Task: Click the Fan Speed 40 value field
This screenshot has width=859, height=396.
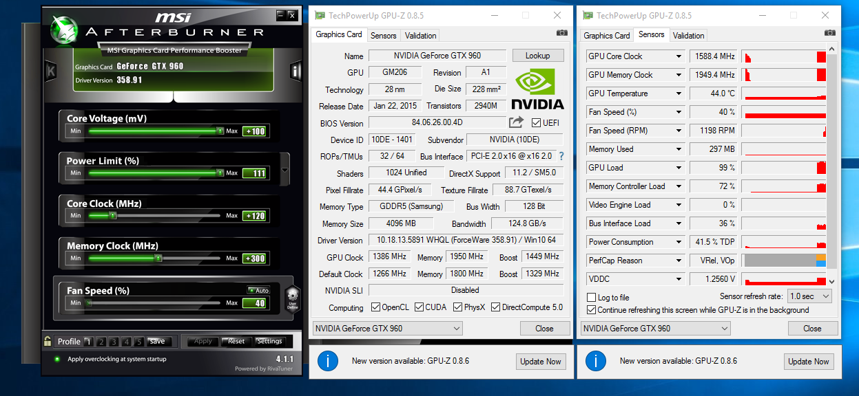Action: tap(254, 302)
